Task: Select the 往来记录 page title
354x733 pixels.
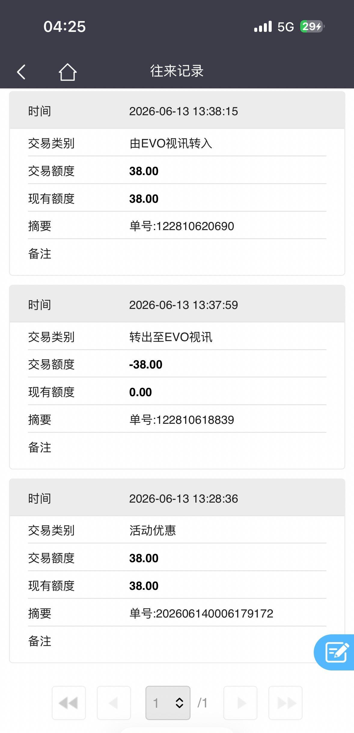Action: tap(177, 71)
